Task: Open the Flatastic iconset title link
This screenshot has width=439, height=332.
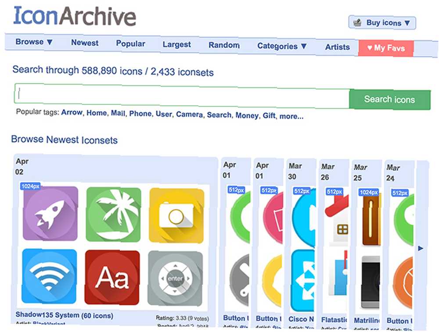Action: click(x=334, y=320)
